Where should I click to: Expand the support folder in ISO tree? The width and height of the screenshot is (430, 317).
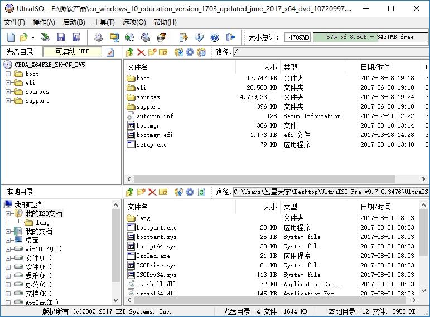click(x=8, y=100)
